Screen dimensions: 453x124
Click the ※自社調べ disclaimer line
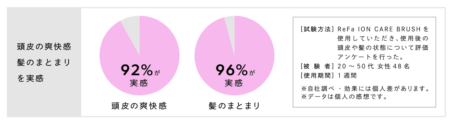(x=365, y=89)
